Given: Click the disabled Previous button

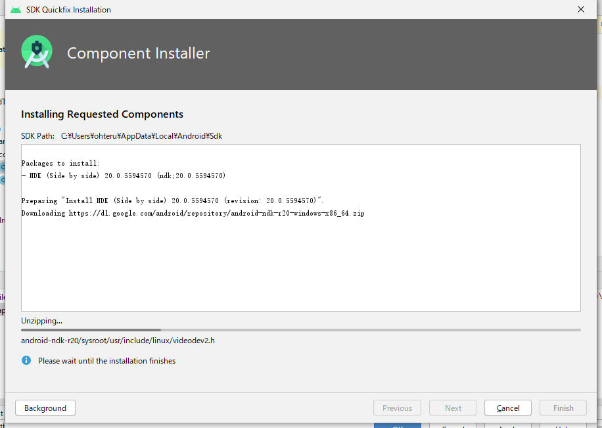Looking at the screenshot, I should (397, 408).
